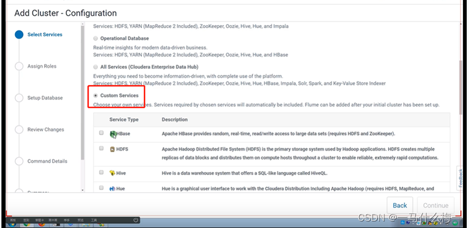Jump to the Setup Database step
This screenshot has height=228, width=470.
45,98
